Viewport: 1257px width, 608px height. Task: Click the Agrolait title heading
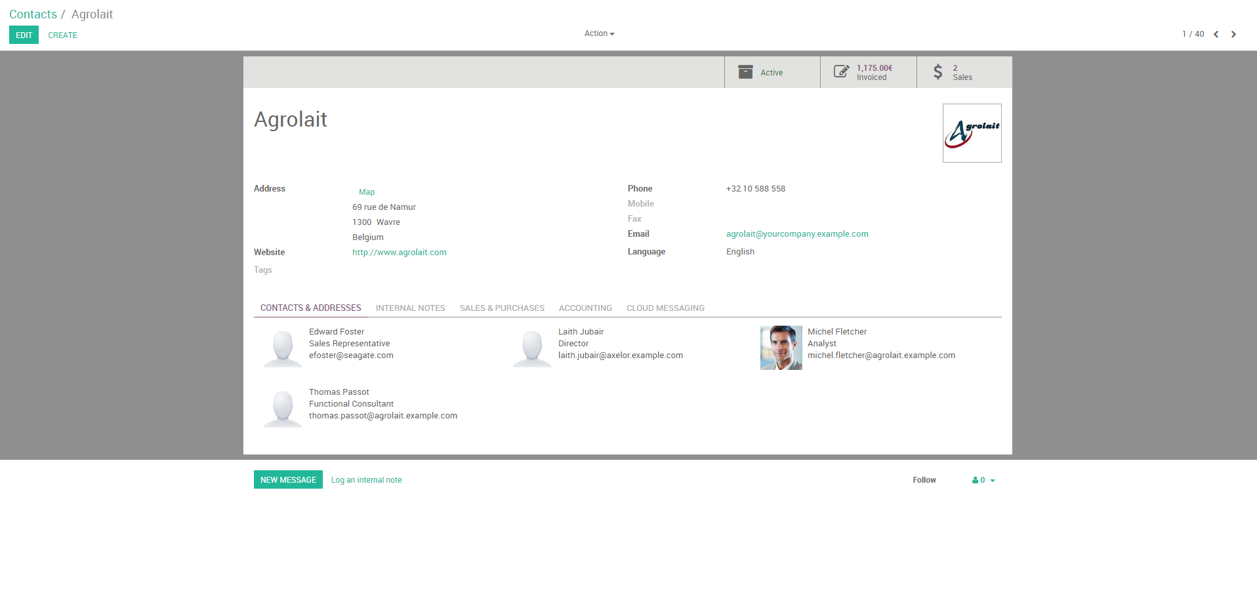click(290, 119)
